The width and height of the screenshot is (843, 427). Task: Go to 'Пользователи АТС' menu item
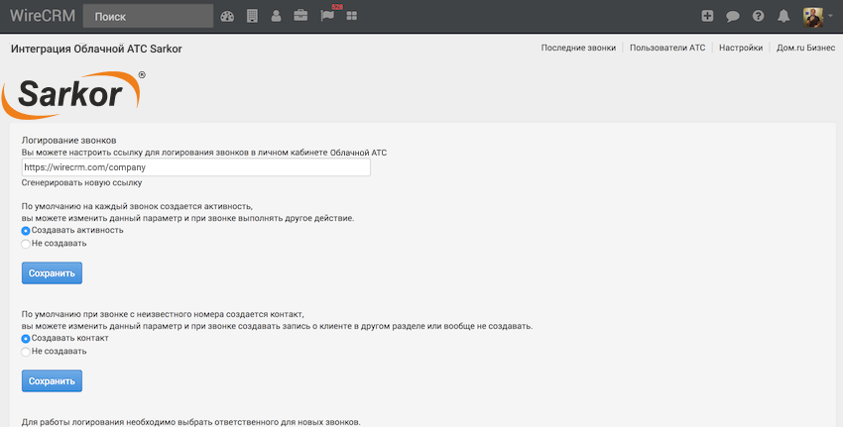click(667, 48)
